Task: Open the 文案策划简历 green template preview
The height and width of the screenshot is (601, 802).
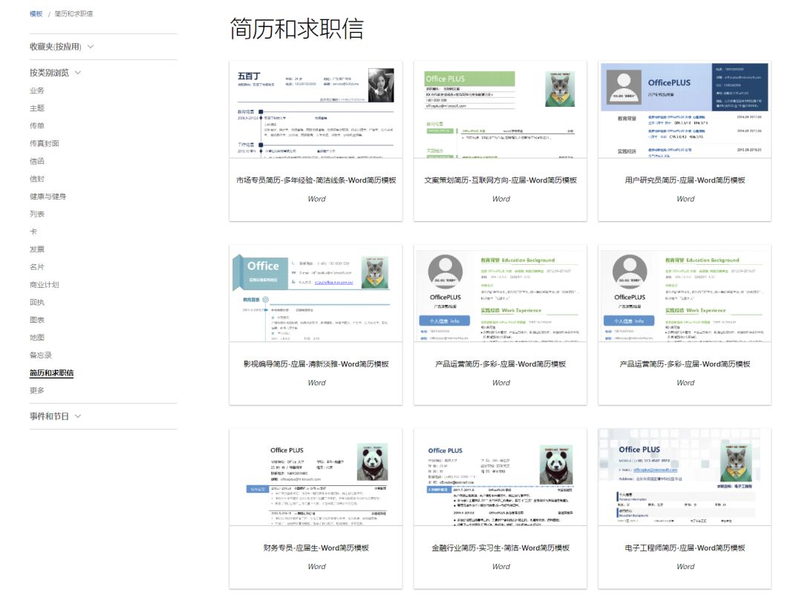Action: [501, 110]
